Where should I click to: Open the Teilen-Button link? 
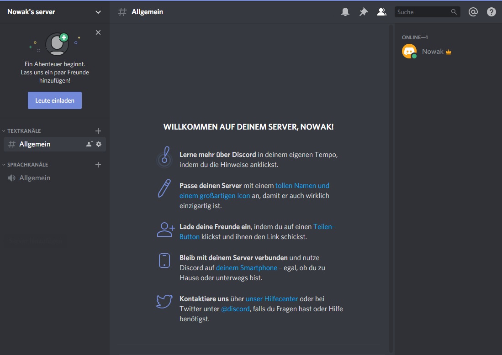257,231
